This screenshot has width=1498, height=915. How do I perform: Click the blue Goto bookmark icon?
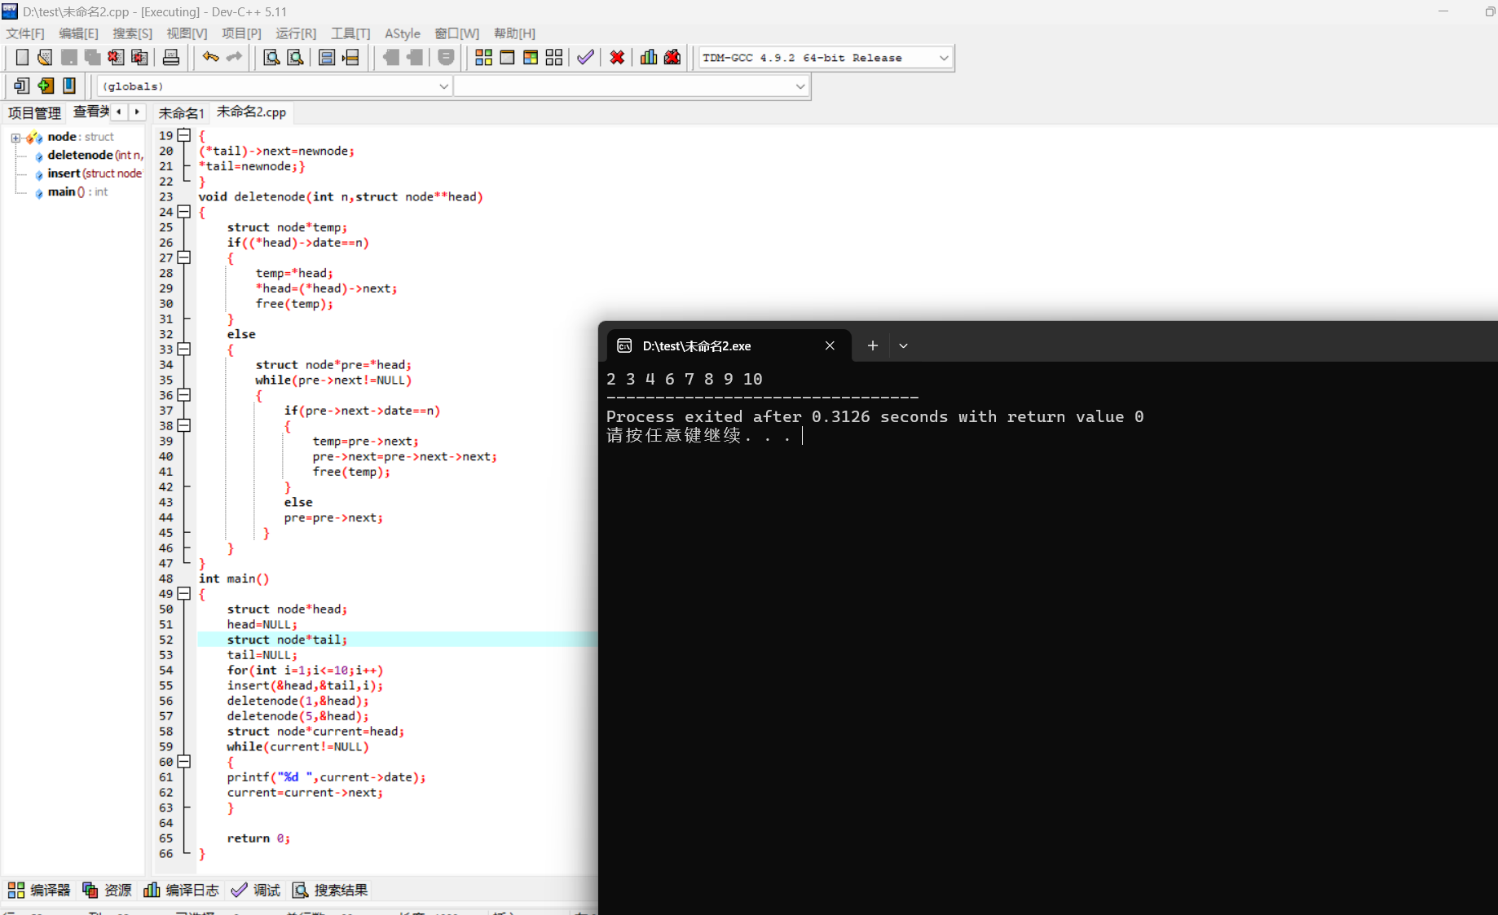pos(69,86)
